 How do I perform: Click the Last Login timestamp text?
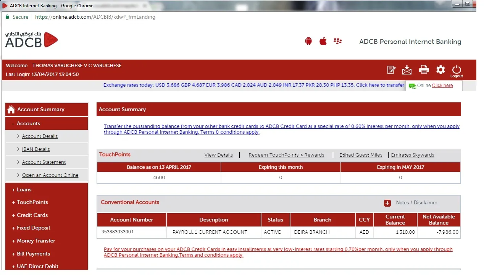point(42,74)
